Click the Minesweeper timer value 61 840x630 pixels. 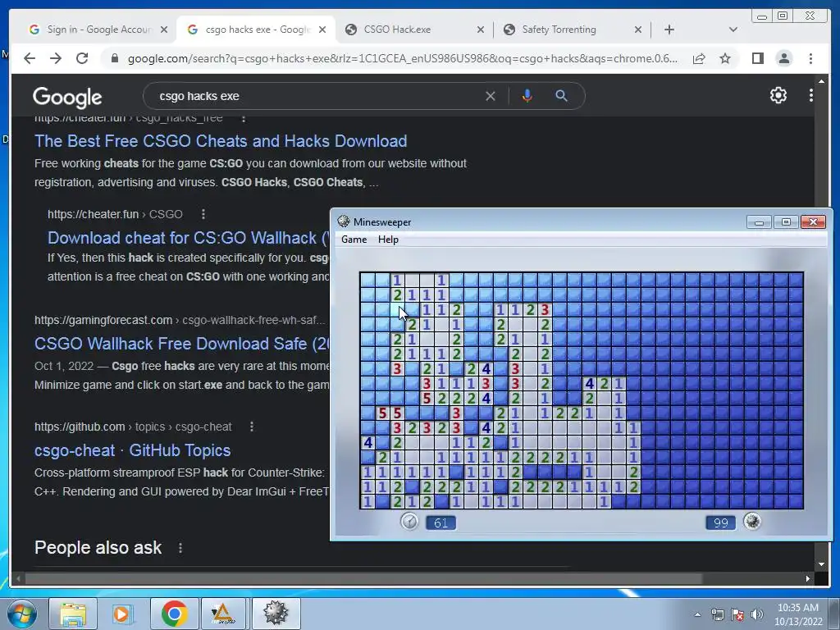[441, 523]
